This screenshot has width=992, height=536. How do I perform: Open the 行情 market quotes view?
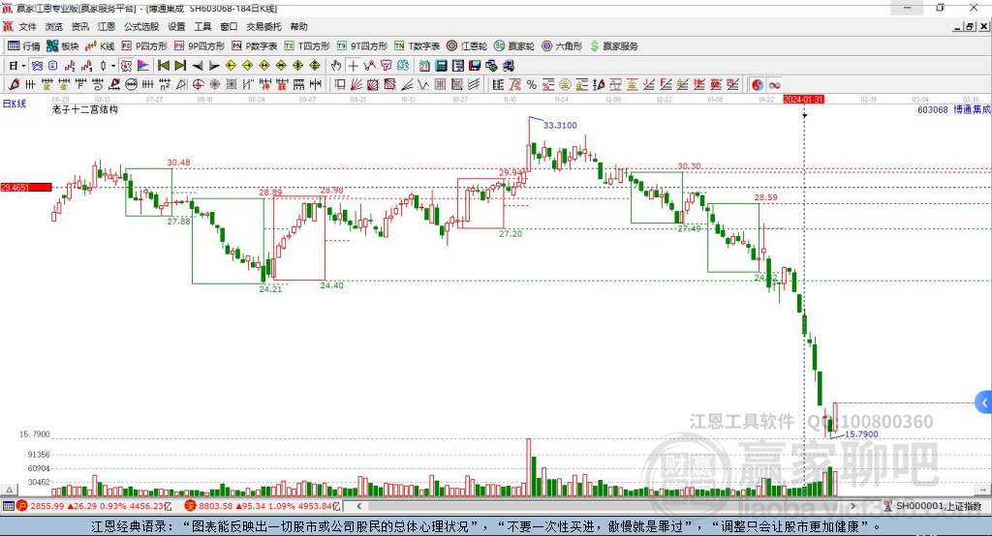click(x=23, y=46)
